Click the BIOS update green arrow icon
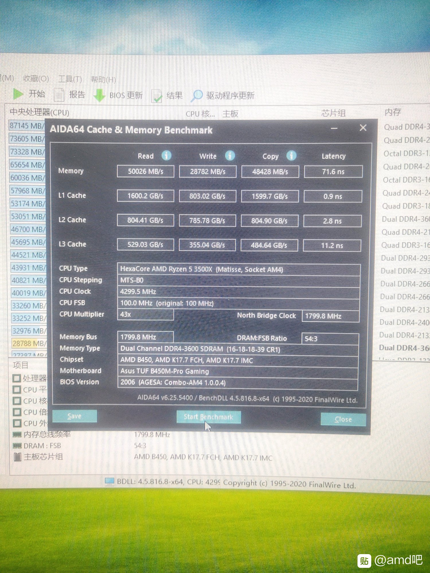430x573 pixels. point(99,95)
